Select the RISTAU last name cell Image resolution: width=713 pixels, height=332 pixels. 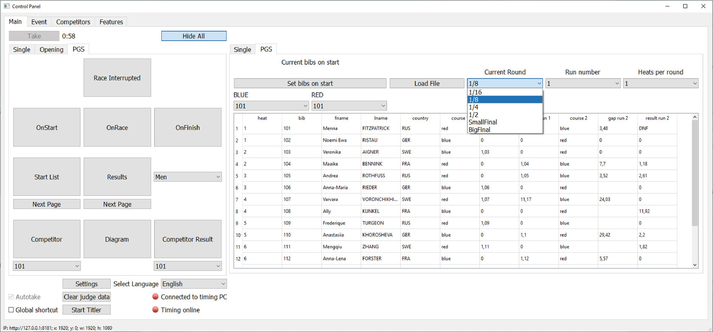[381, 140]
